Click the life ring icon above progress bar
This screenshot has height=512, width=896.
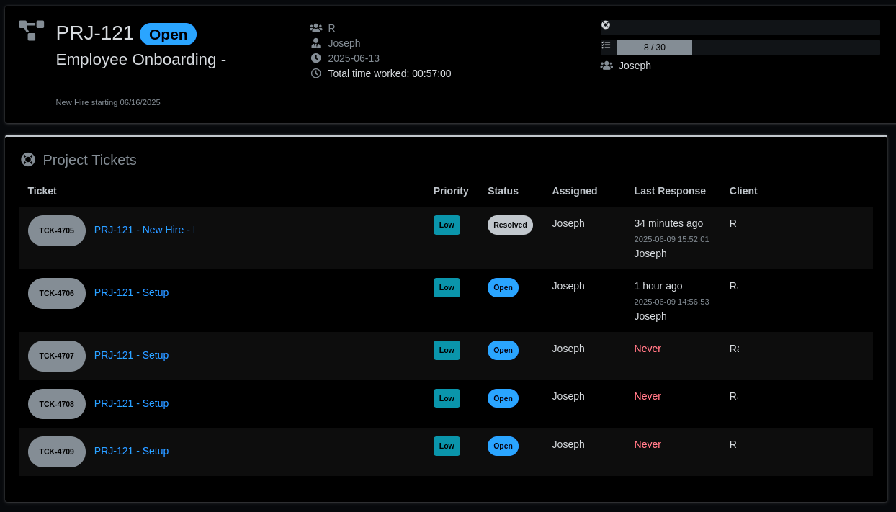606,25
